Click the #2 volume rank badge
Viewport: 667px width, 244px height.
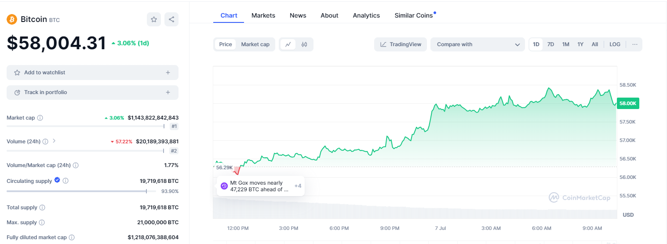[174, 151]
